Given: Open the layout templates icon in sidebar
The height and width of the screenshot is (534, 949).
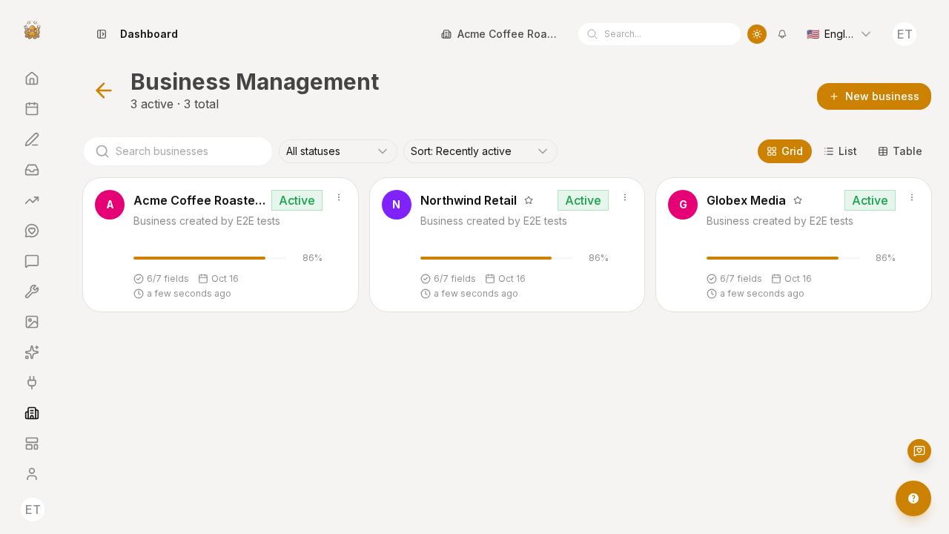Looking at the screenshot, I should pos(32,444).
